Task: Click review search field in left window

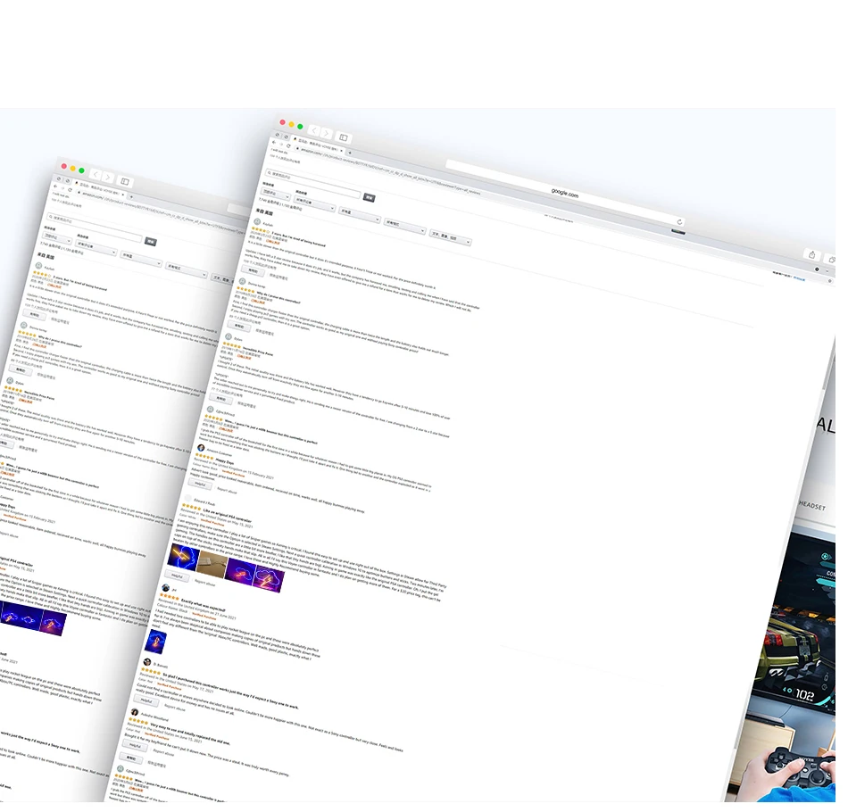Action: click(x=94, y=228)
